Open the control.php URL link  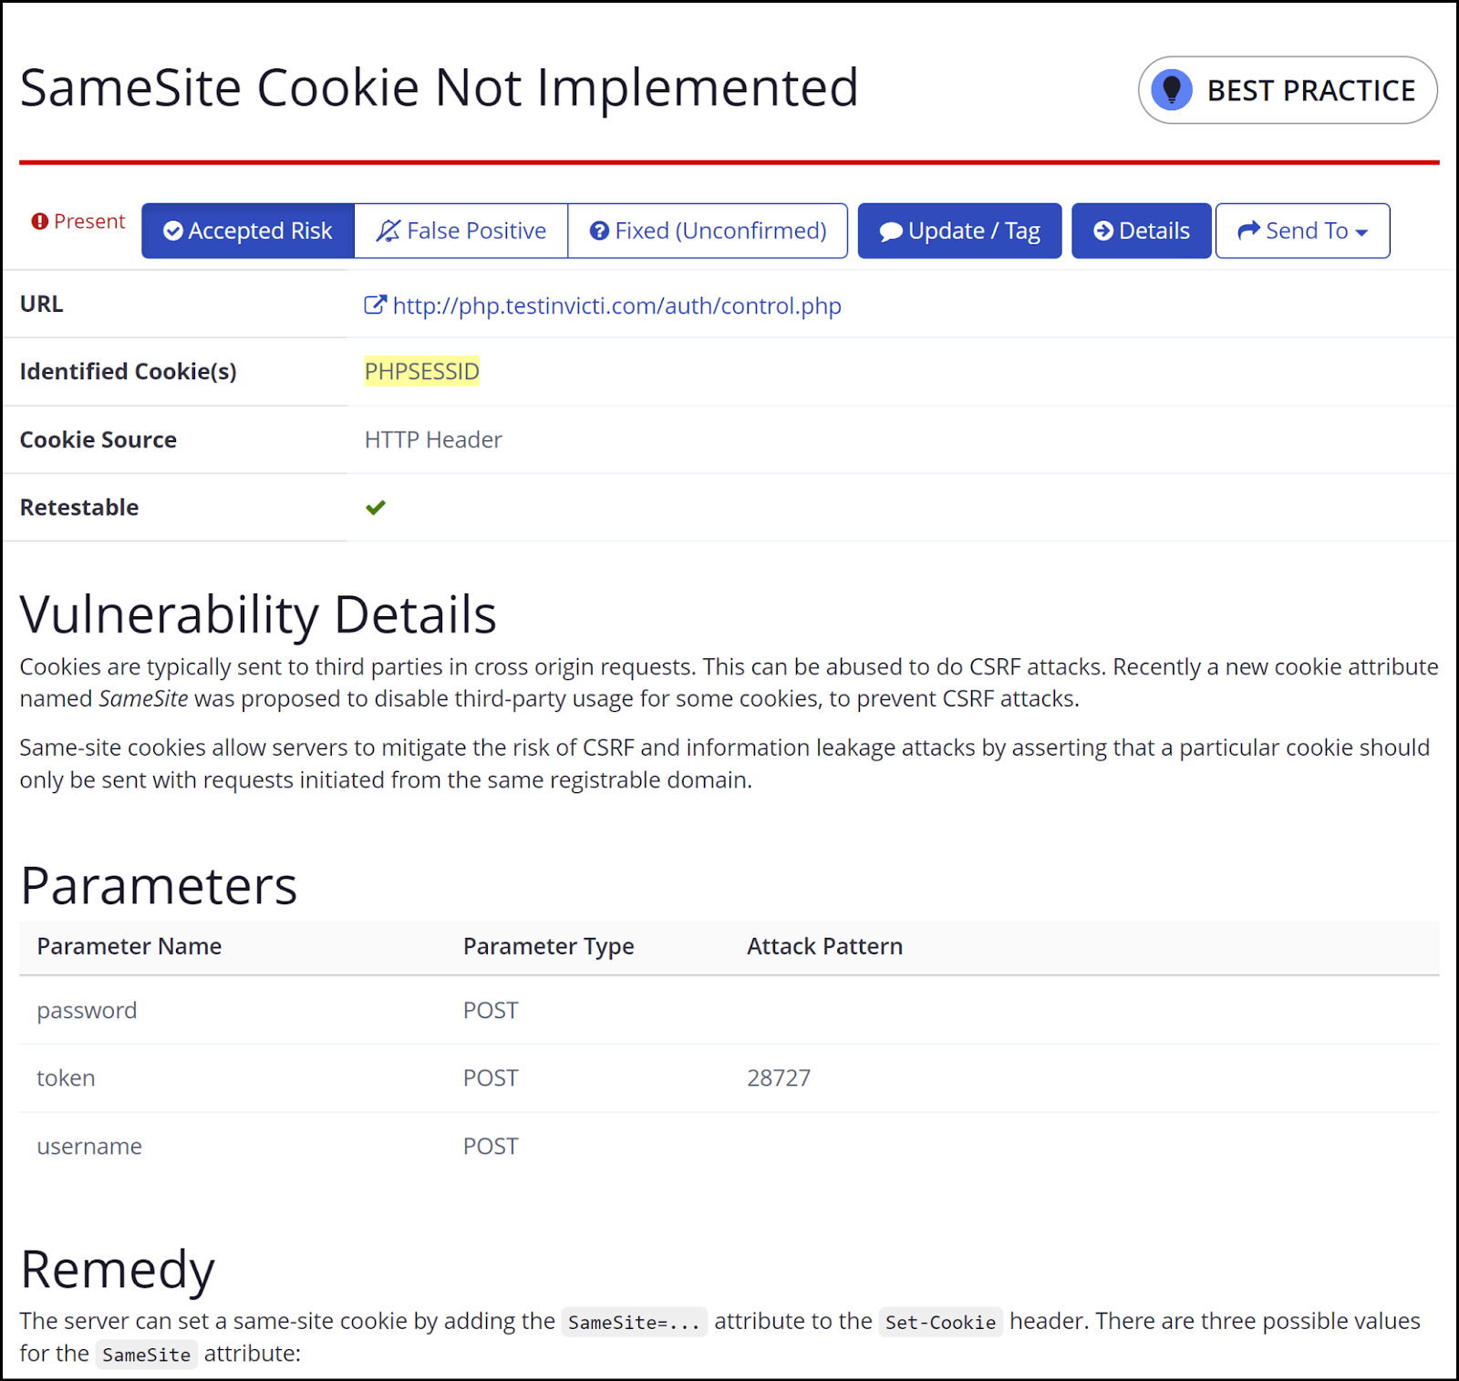(x=616, y=305)
